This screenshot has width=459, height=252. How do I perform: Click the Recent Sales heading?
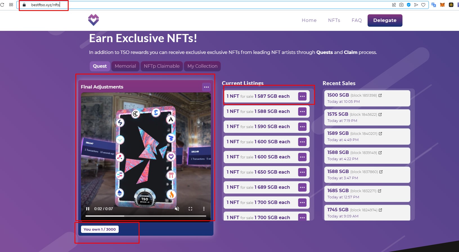click(x=339, y=83)
